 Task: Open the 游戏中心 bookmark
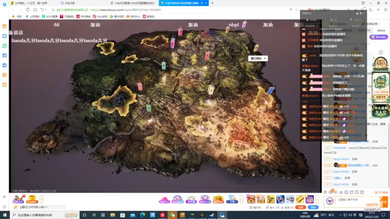[133, 17]
